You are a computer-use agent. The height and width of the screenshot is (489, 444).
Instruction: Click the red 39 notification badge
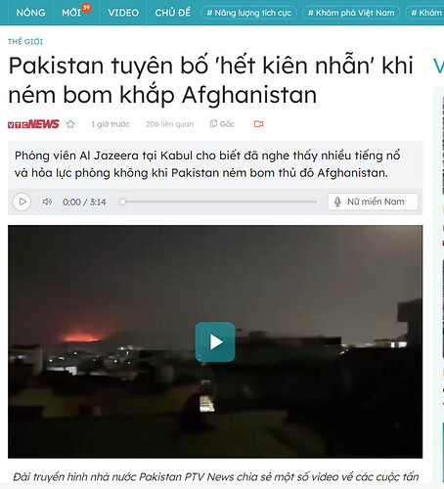[86, 8]
